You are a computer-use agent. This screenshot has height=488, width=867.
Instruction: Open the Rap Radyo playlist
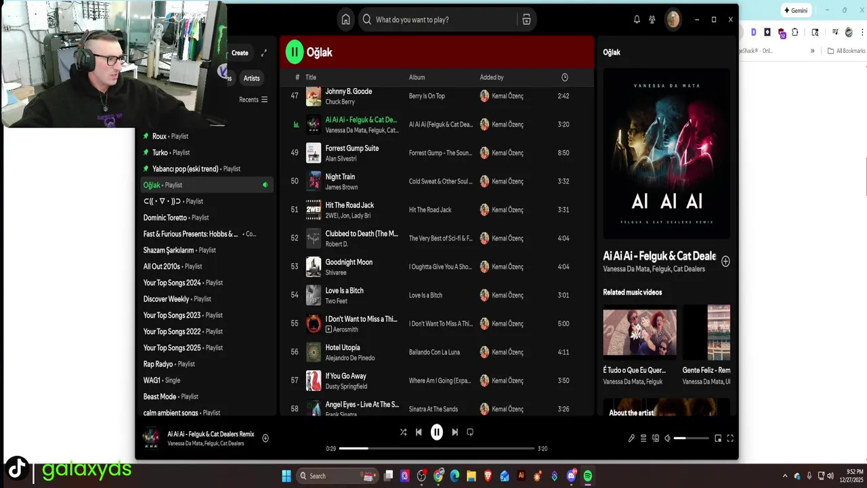pyautogui.click(x=207, y=364)
